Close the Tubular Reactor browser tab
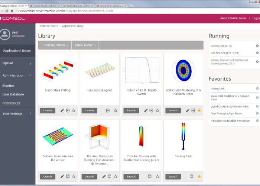The image size is (260, 186). point(59,6)
